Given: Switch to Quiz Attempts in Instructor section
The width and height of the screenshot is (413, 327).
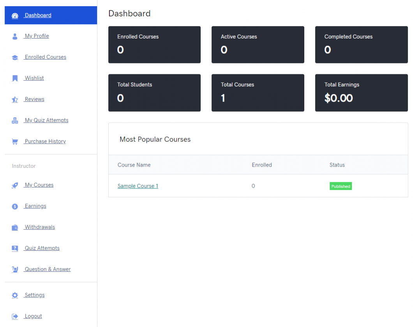Looking at the screenshot, I should tap(42, 248).
